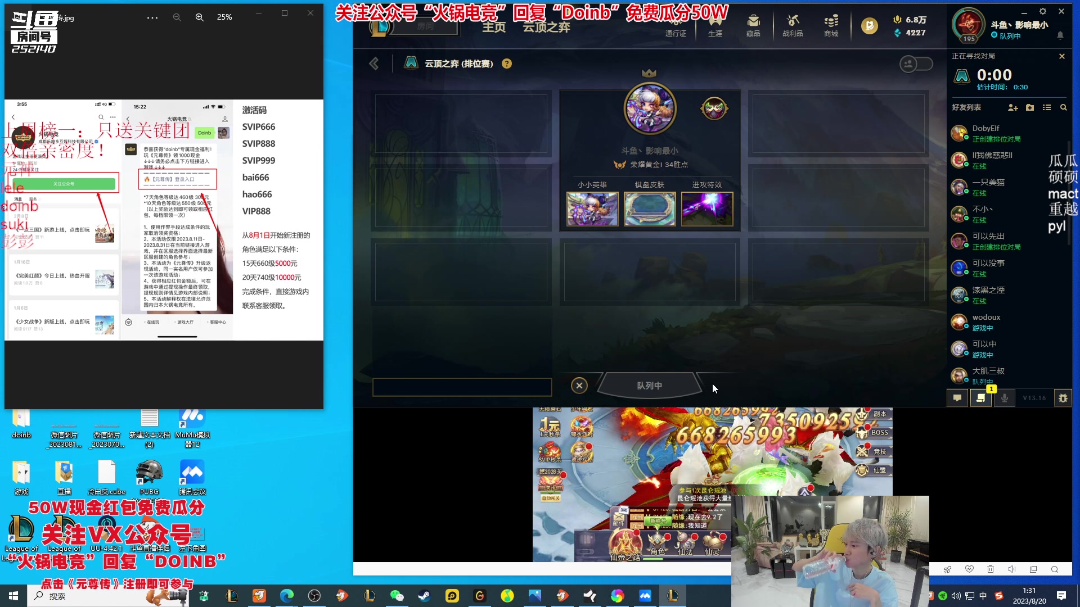Select the 进攻特效 boom effect thumbnail
1080x607 pixels.
(707, 209)
